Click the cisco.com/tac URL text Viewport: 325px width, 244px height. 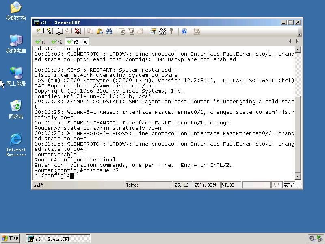tap(116, 86)
